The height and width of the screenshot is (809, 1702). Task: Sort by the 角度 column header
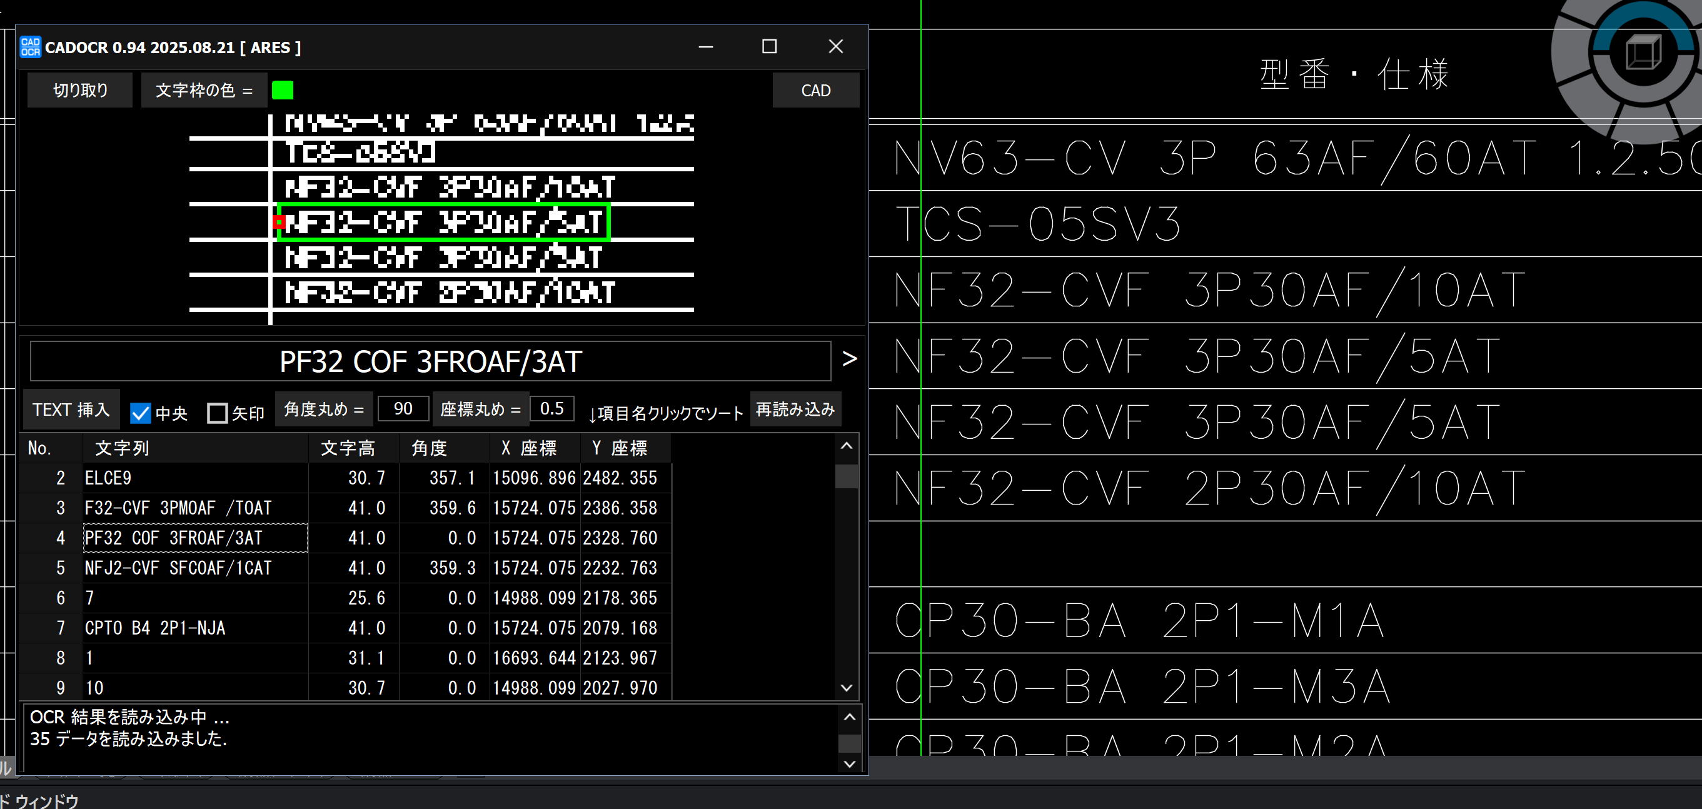(430, 448)
